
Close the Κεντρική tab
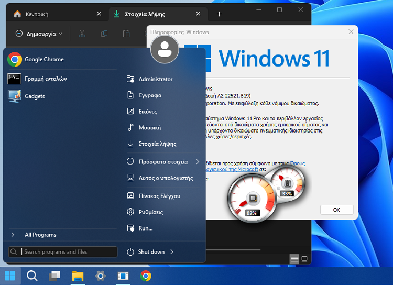[x=99, y=14]
